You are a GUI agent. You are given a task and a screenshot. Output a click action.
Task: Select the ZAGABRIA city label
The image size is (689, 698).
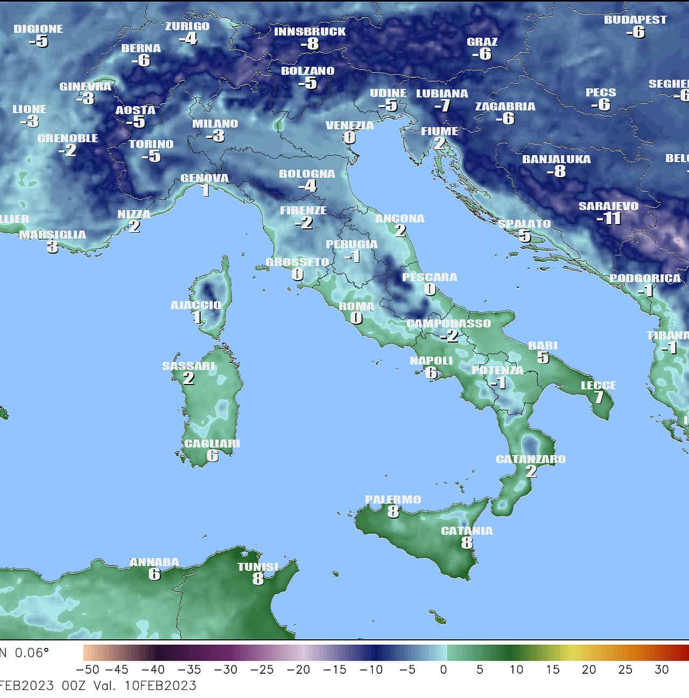click(x=505, y=106)
